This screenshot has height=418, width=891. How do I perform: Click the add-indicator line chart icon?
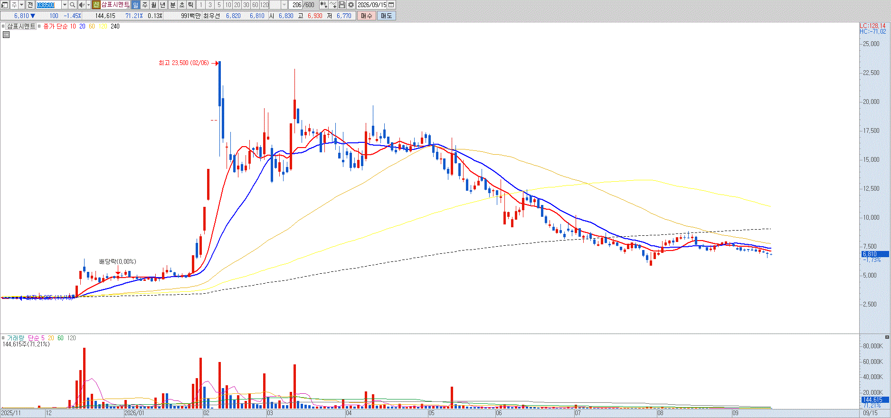[333, 5]
